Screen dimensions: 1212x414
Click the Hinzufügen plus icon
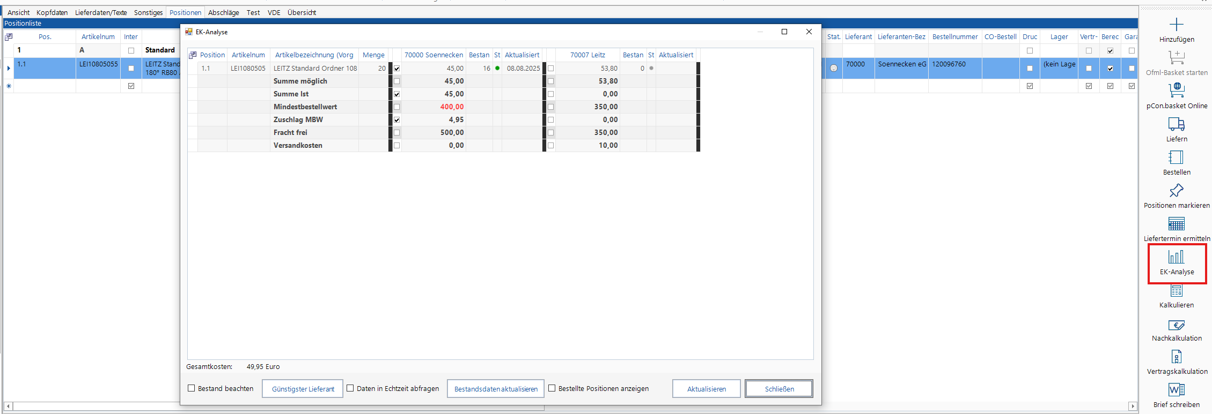coord(1176,25)
